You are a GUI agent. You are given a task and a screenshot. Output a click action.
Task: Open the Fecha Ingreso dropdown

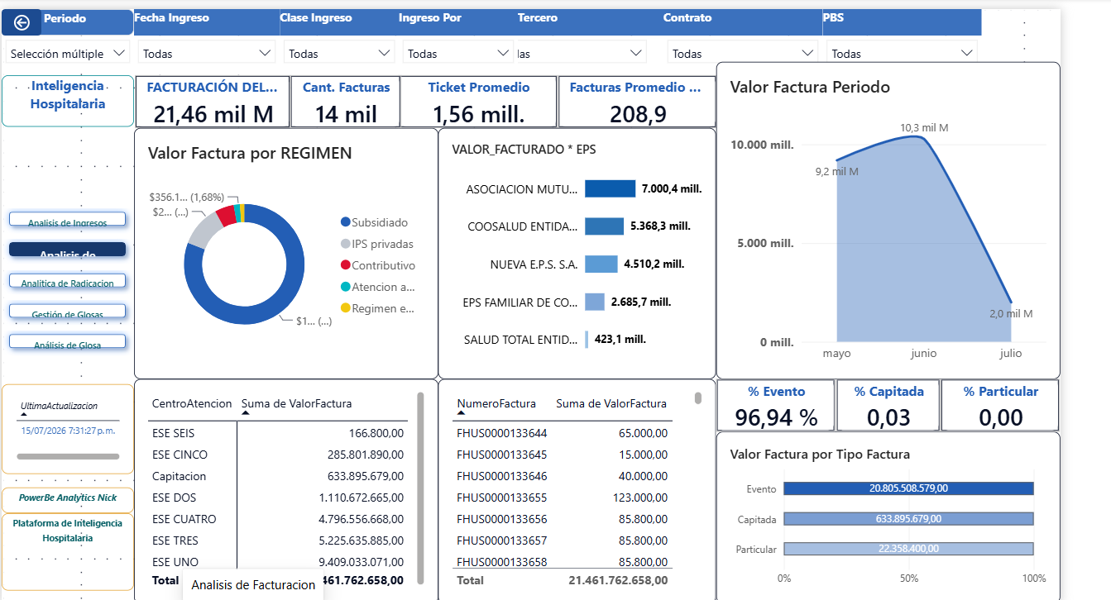click(207, 53)
